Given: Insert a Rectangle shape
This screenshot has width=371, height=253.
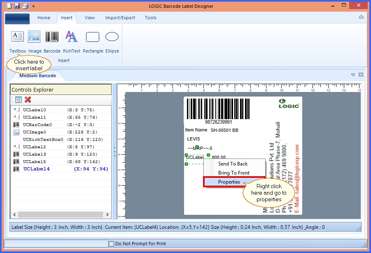Looking at the screenshot, I should click(x=93, y=42).
